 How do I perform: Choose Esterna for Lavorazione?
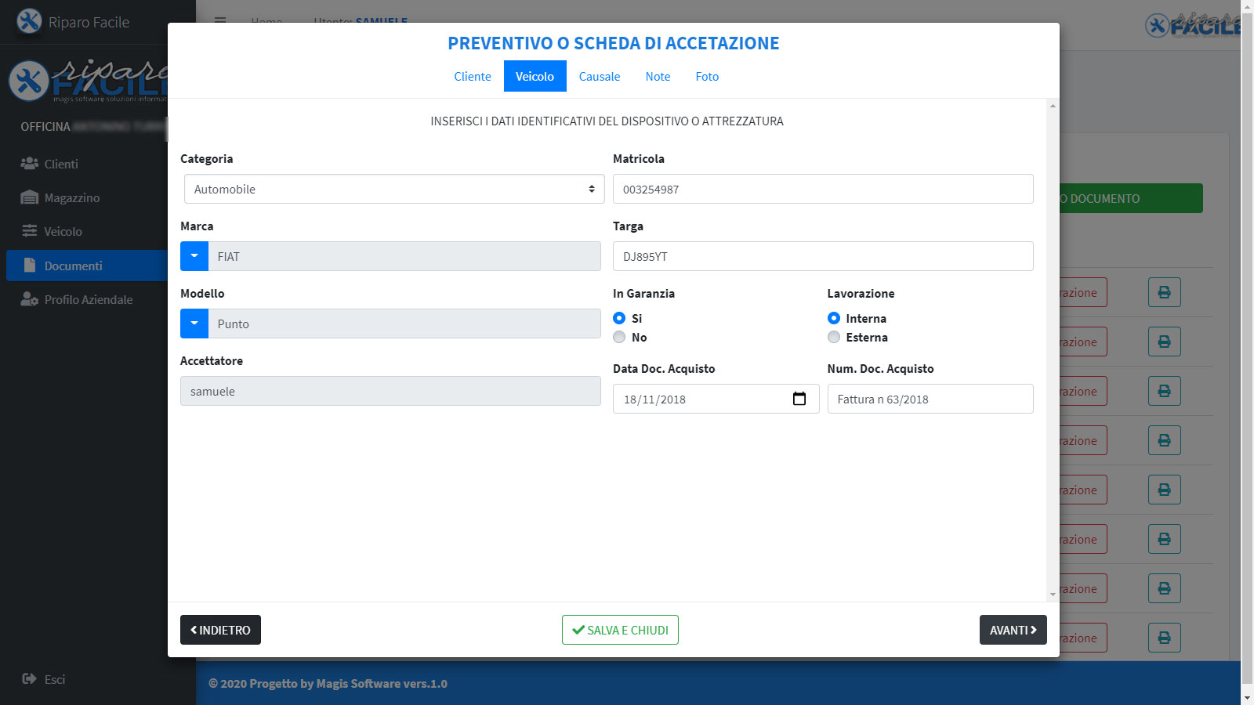(x=834, y=337)
